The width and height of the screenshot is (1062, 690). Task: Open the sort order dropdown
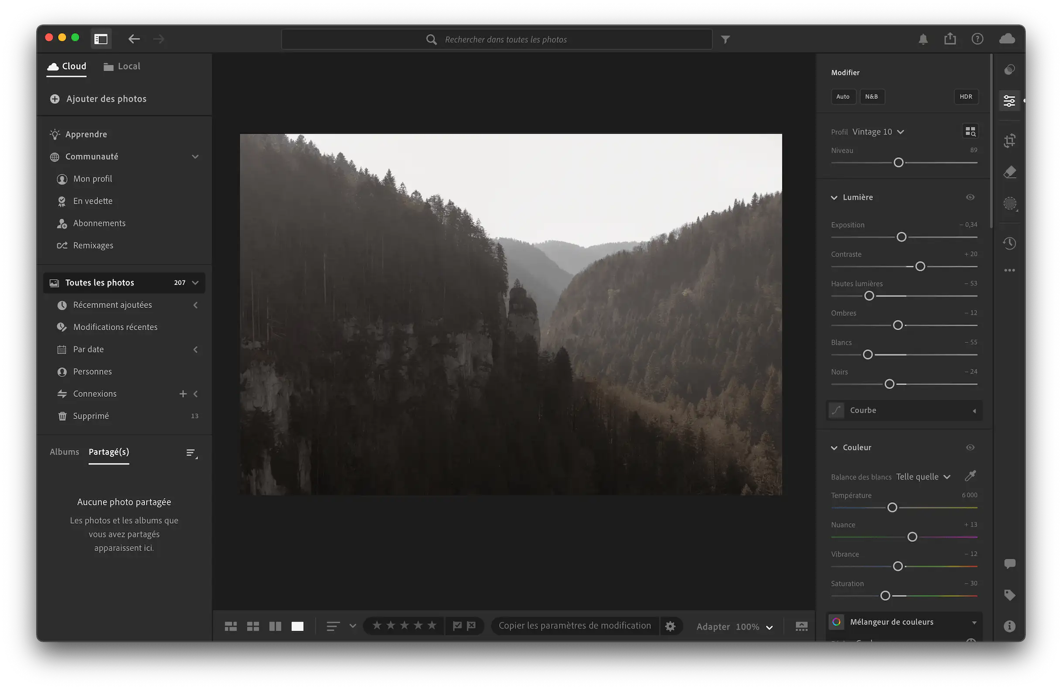[x=341, y=626]
